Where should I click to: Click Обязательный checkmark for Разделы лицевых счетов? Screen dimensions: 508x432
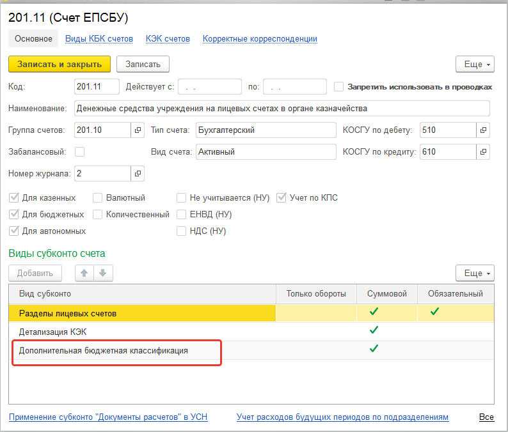(434, 312)
